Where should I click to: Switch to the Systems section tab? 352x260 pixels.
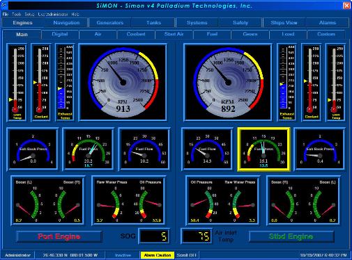coord(197,23)
